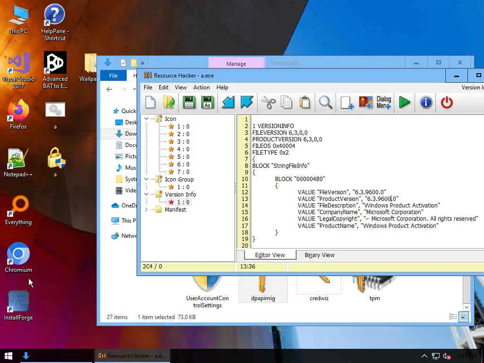This screenshot has height=363, width=484.
Task: Click Resource Hacker taskbar button
Action: pos(132,356)
